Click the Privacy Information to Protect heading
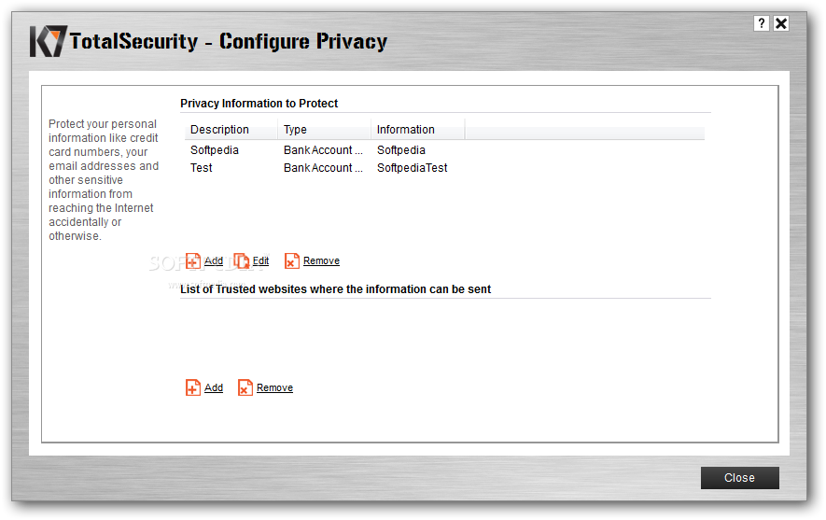Viewport: 826px width, 520px height. [x=259, y=104]
